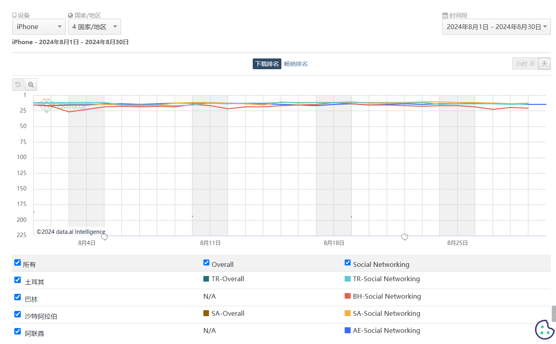Click the left comment bubble marker
The height and width of the screenshot is (344, 556).
click(104, 237)
